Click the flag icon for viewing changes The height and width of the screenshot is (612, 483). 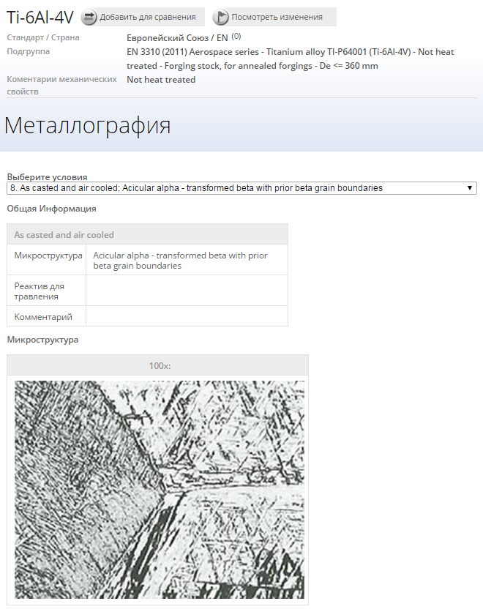point(220,17)
